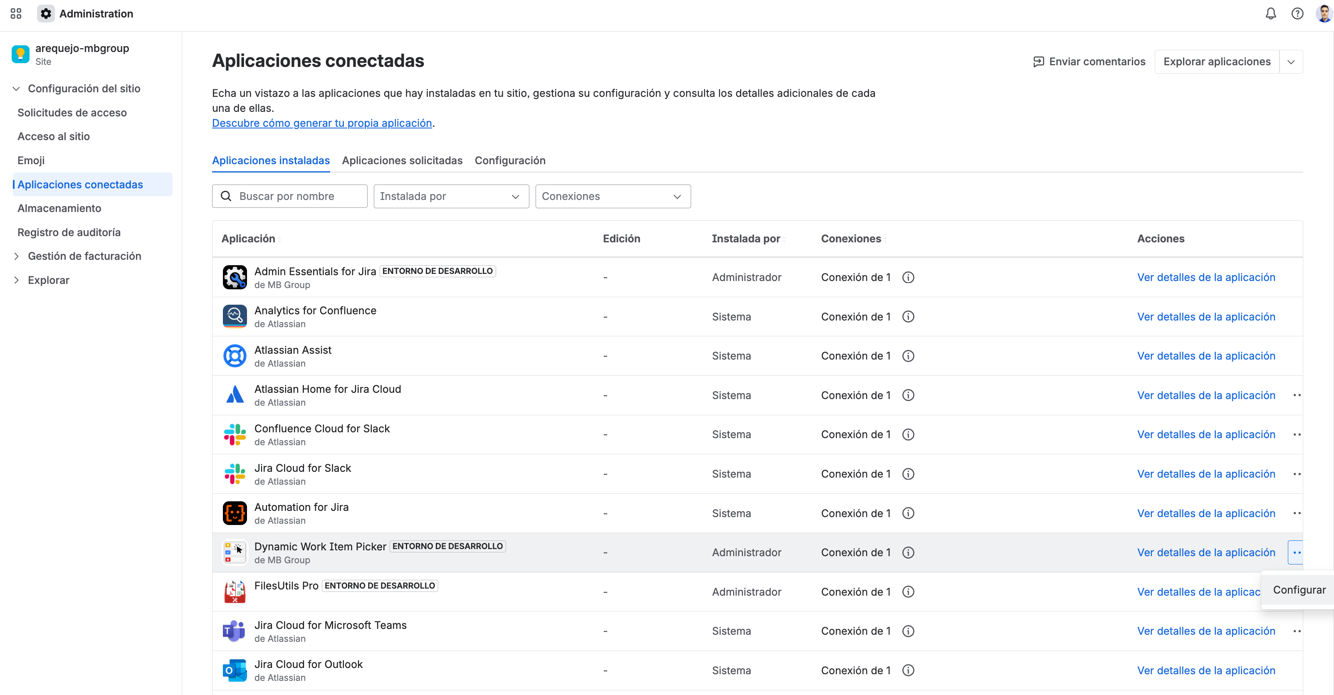Click the Jira Cloud for Outlook icon
This screenshot has width=1334, height=695.
point(235,670)
